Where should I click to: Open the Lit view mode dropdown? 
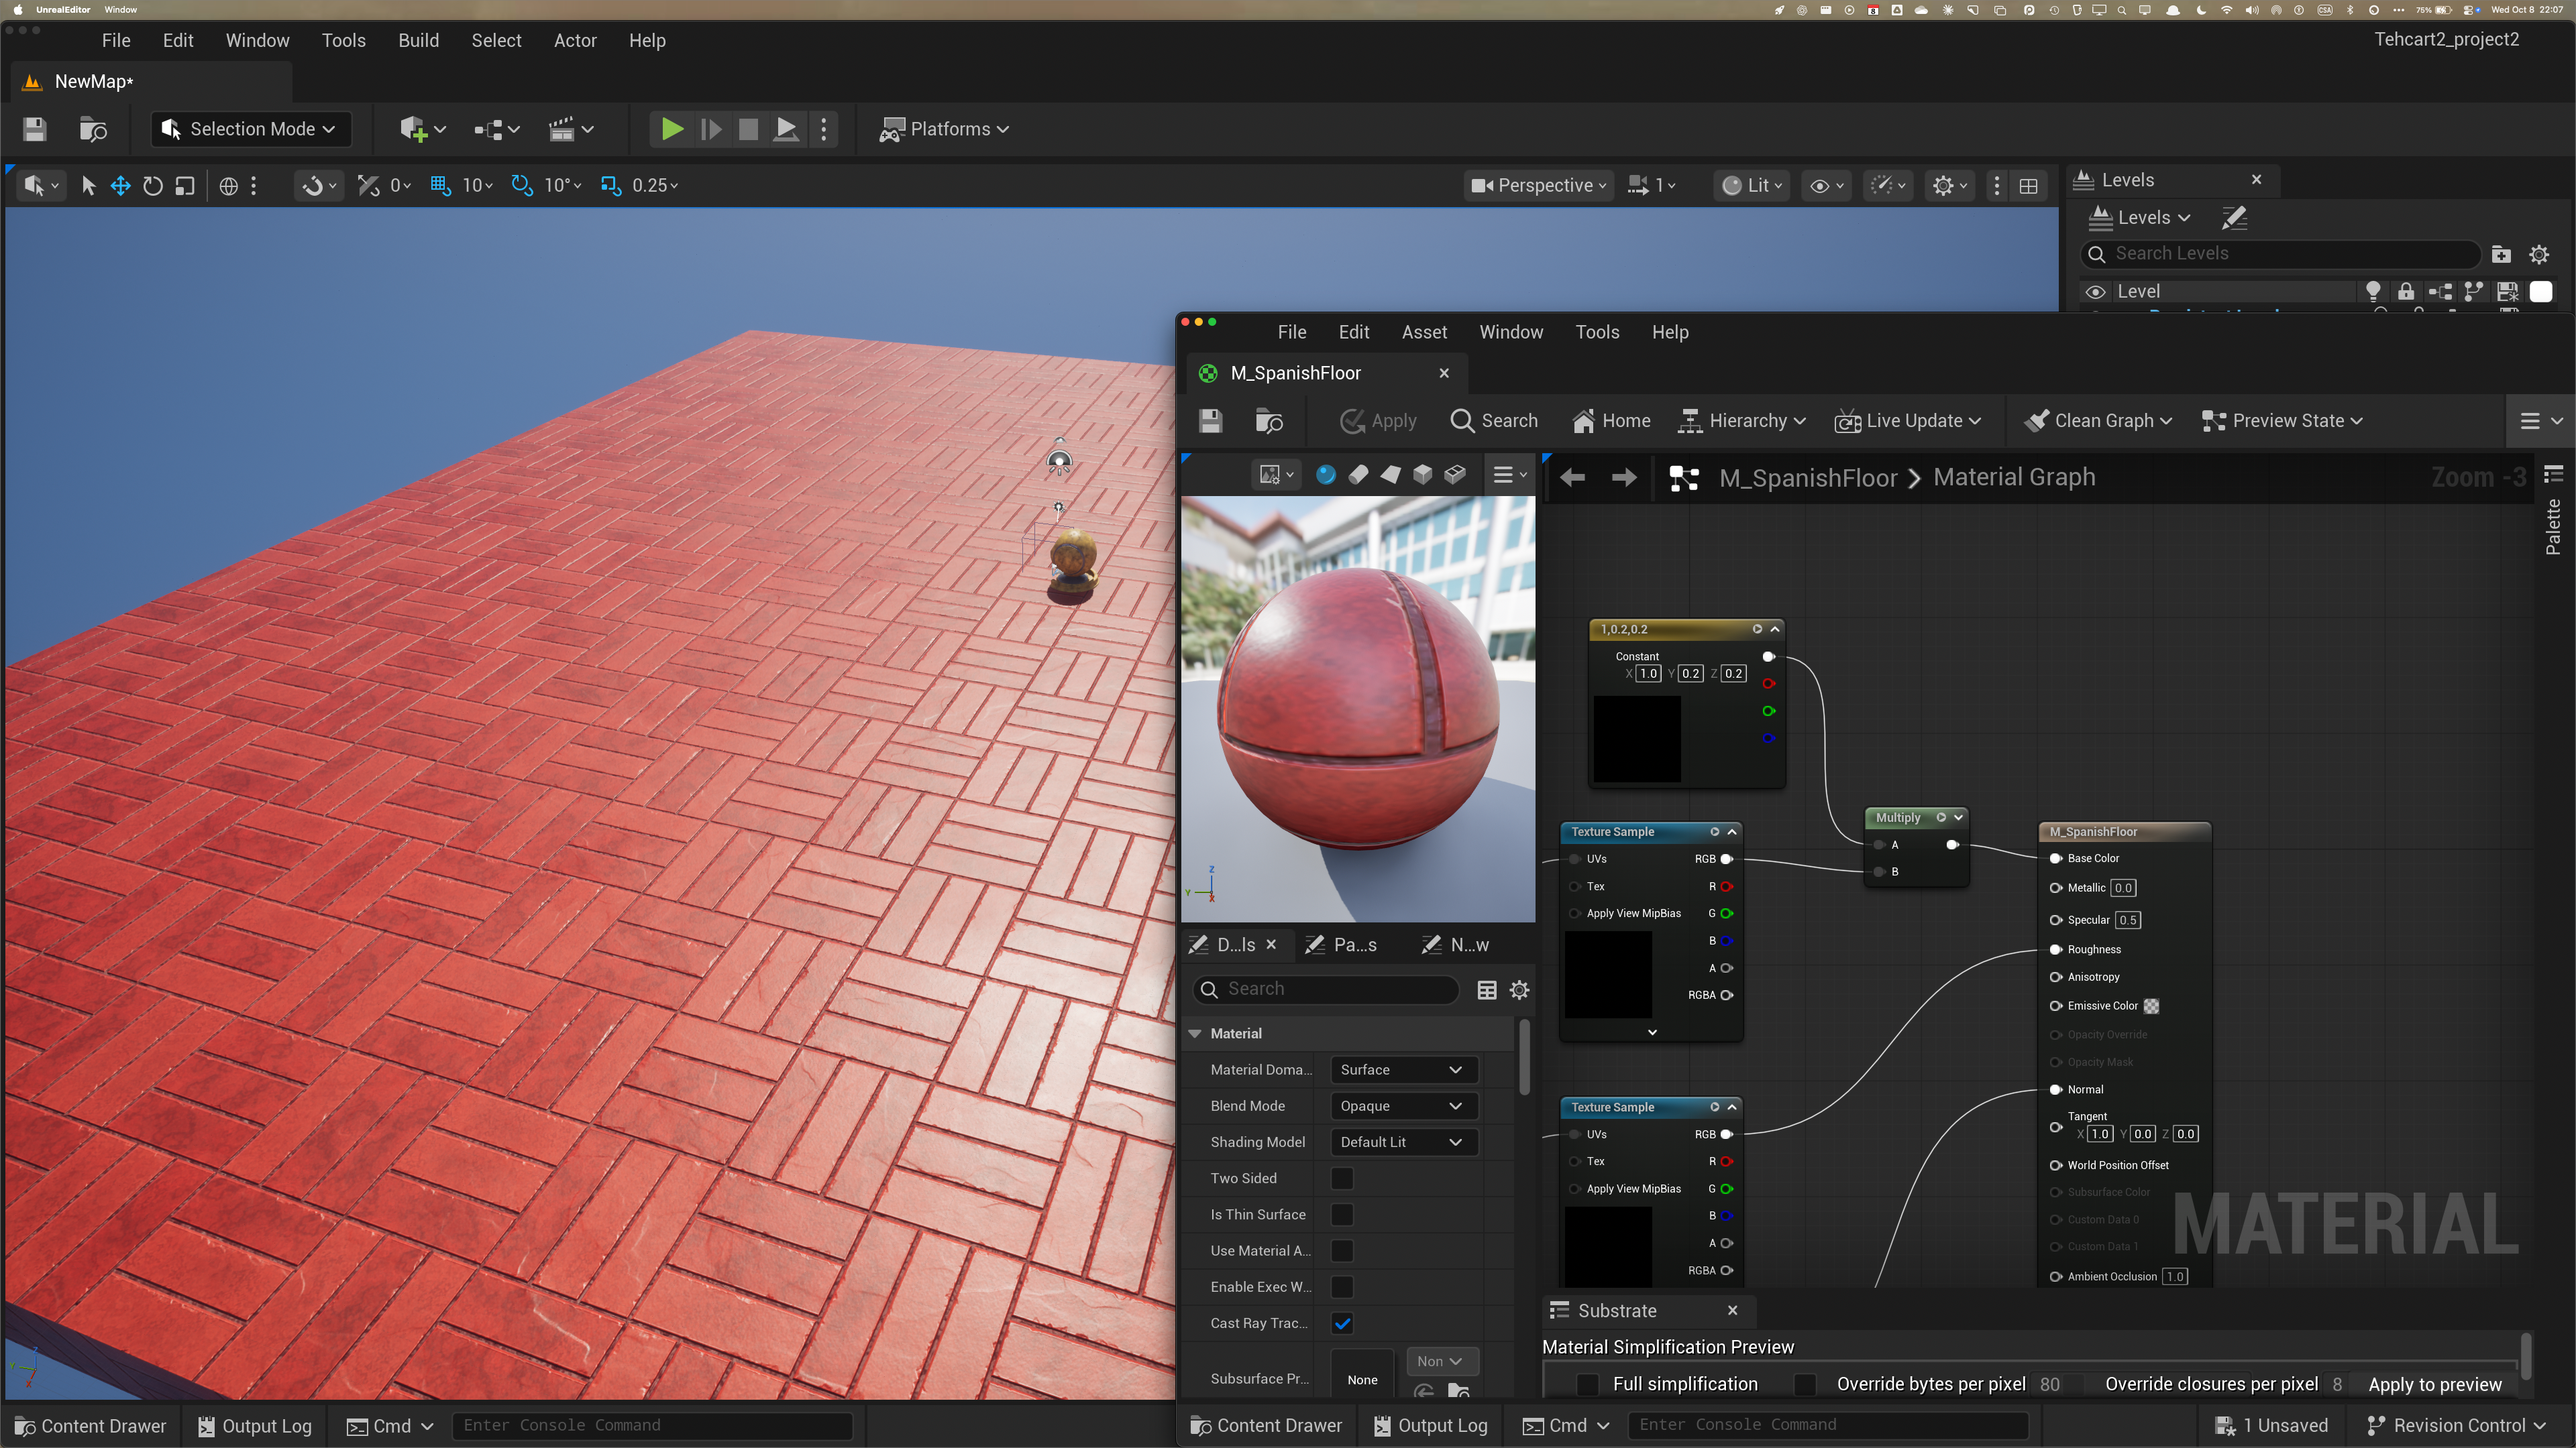click(1752, 186)
